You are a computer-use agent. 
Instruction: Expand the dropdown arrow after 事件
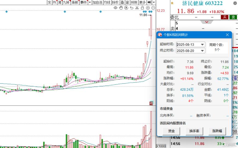coord(89,2)
